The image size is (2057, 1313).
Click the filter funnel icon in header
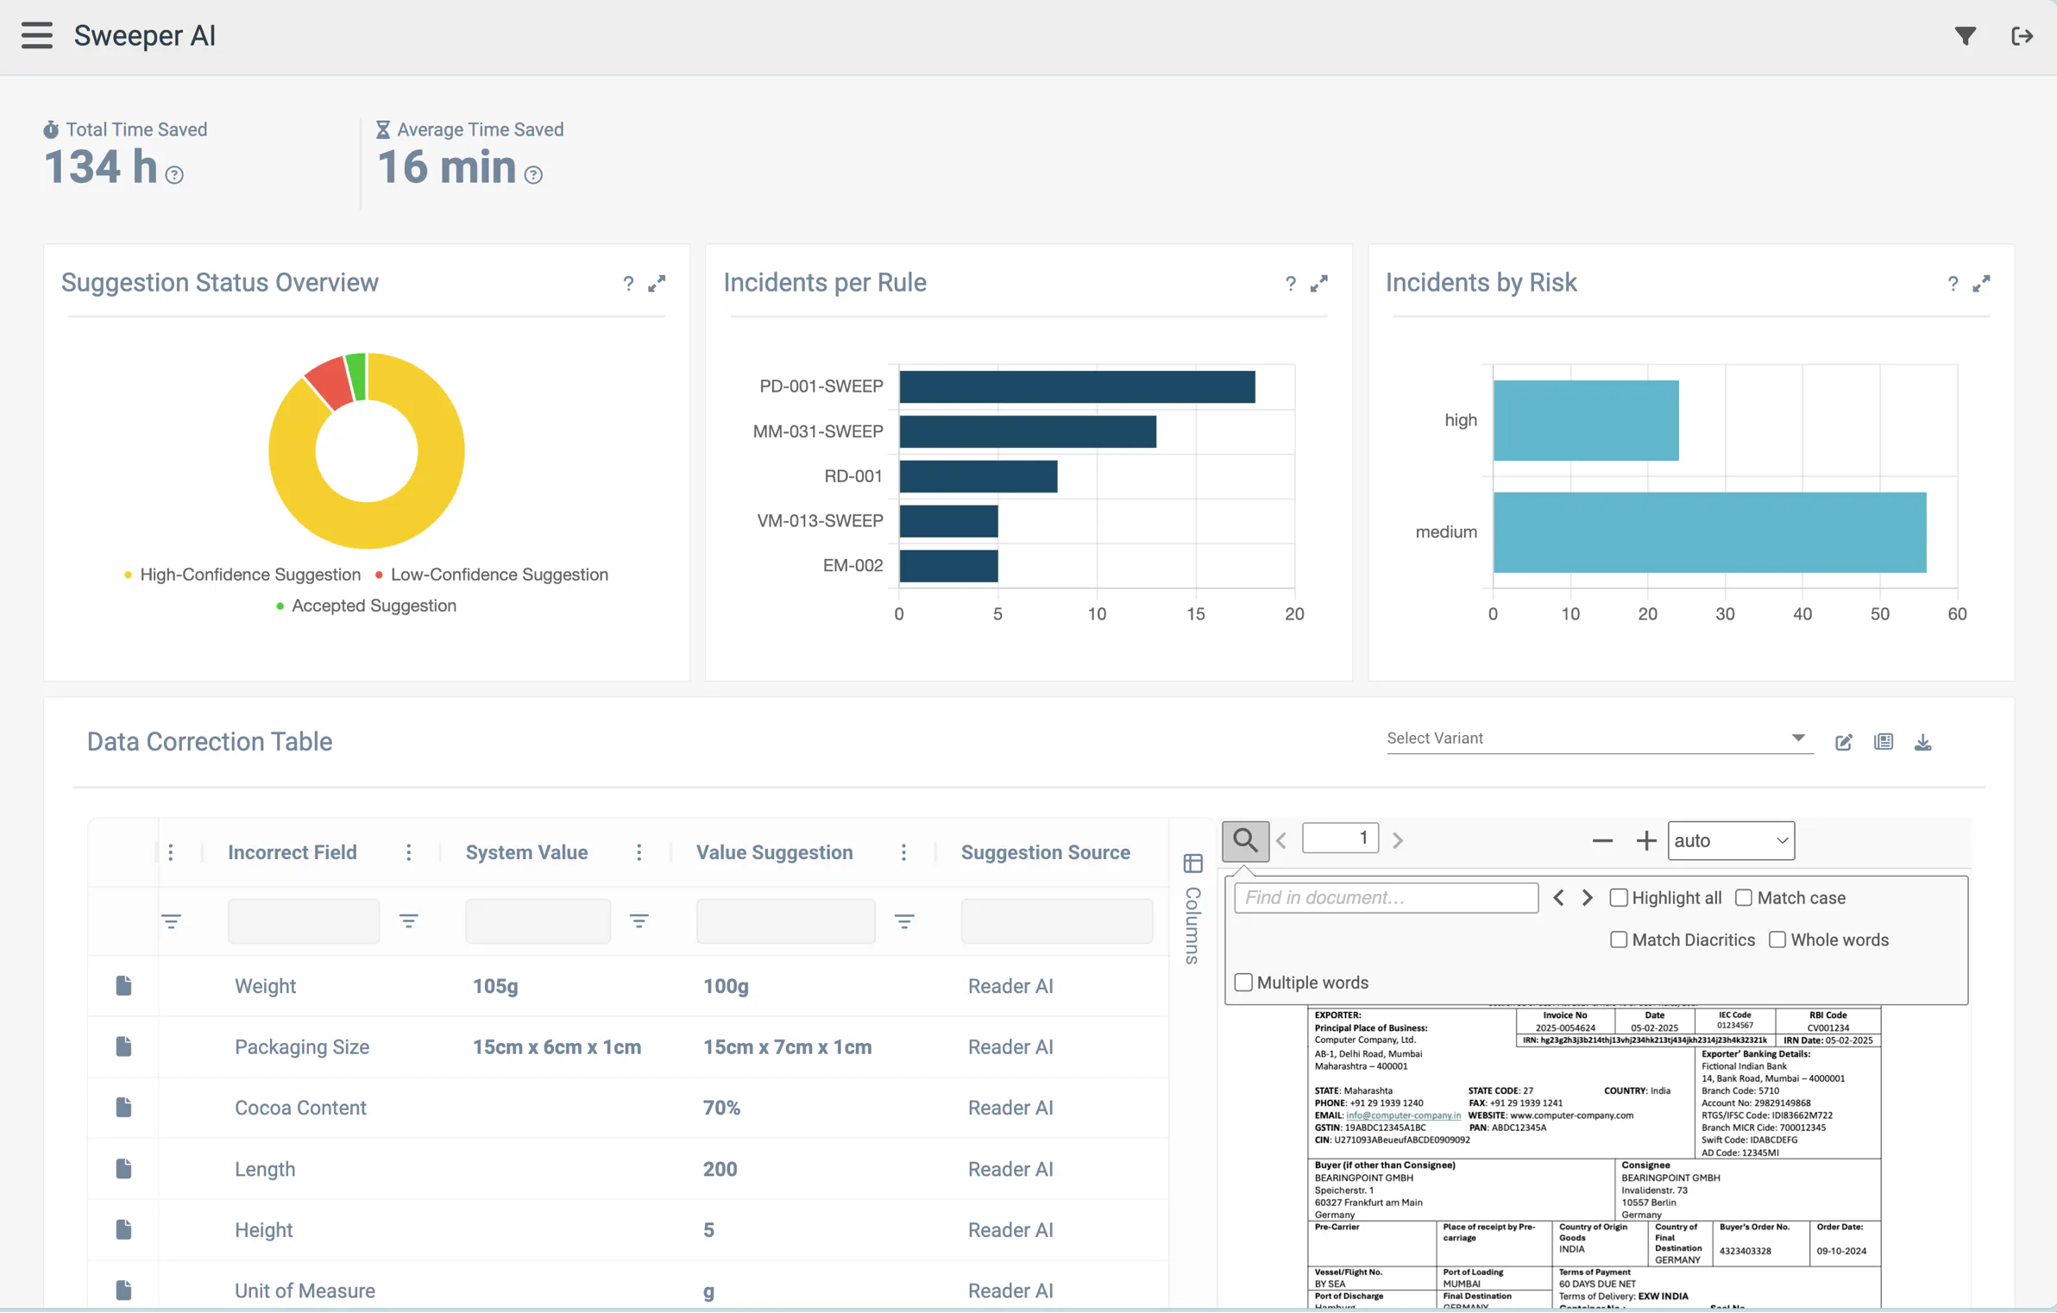(1965, 35)
